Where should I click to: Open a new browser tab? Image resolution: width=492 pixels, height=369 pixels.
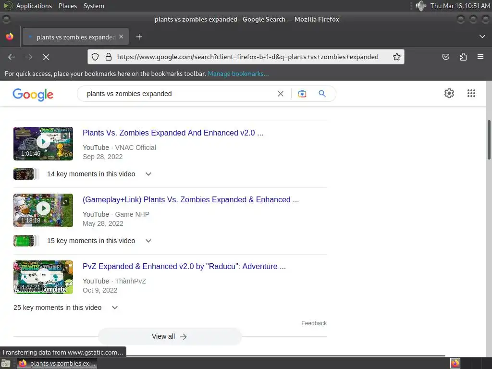139,37
